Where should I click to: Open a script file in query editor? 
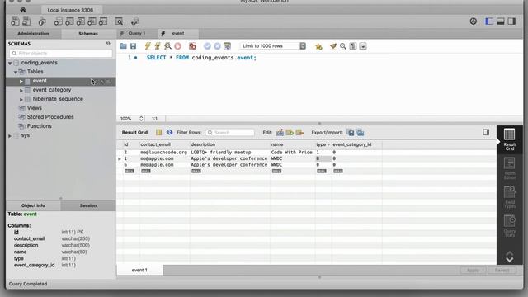123,46
